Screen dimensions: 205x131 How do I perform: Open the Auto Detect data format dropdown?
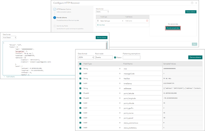tap(9, 37)
